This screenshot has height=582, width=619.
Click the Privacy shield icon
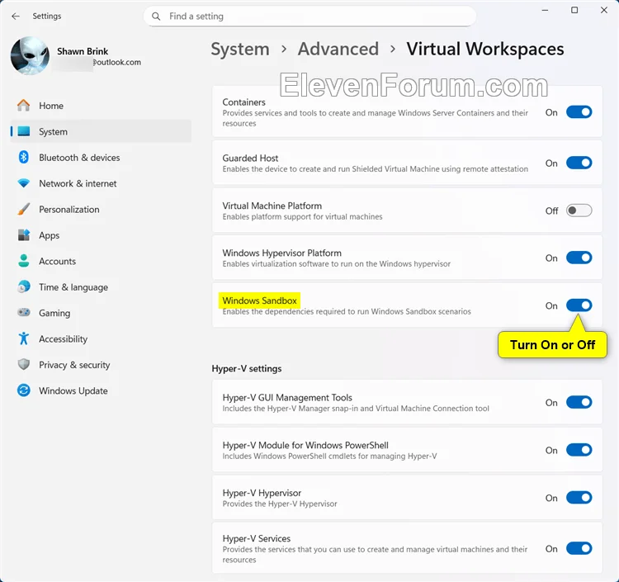tap(24, 364)
